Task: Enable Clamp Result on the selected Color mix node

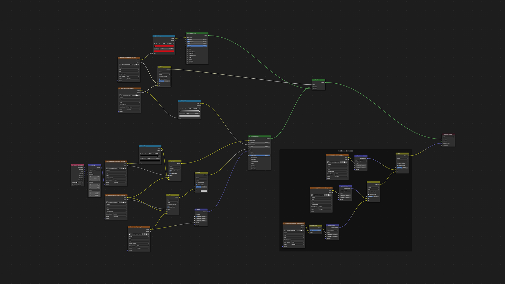Action: pyautogui.click(x=159, y=77)
